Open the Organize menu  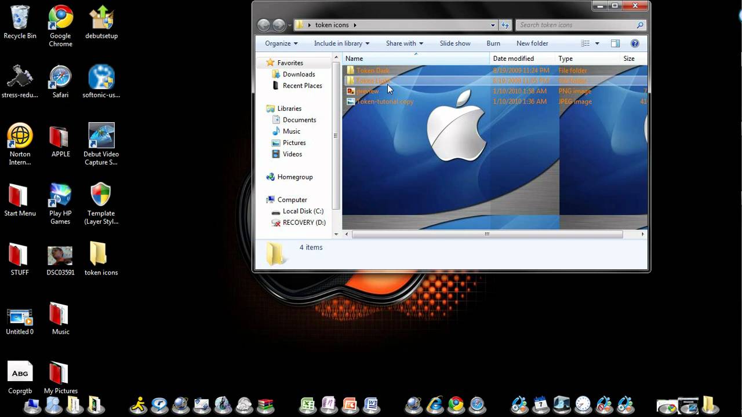coord(281,43)
